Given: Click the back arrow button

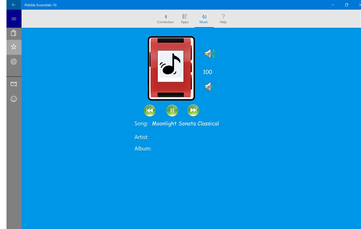Looking at the screenshot, I should click(x=14, y=5).
